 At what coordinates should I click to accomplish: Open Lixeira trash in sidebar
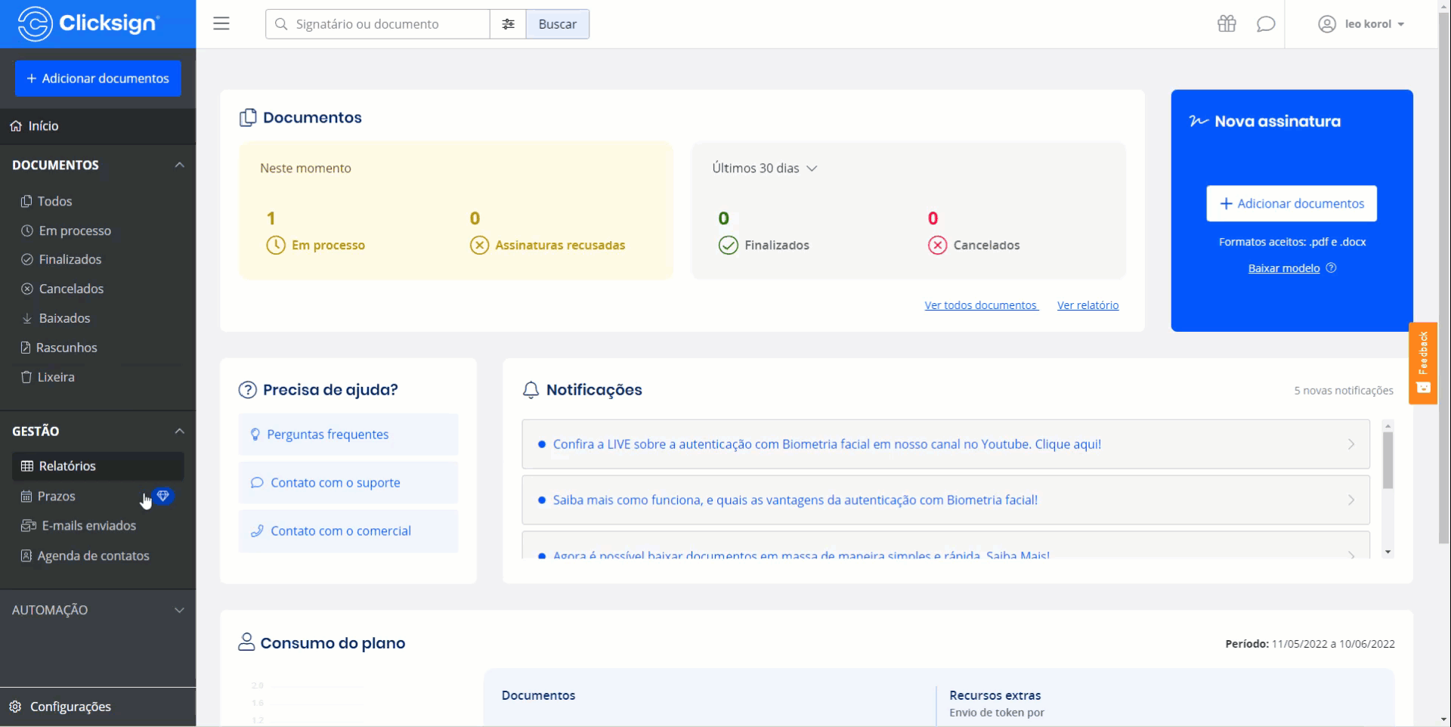(98, 377)
